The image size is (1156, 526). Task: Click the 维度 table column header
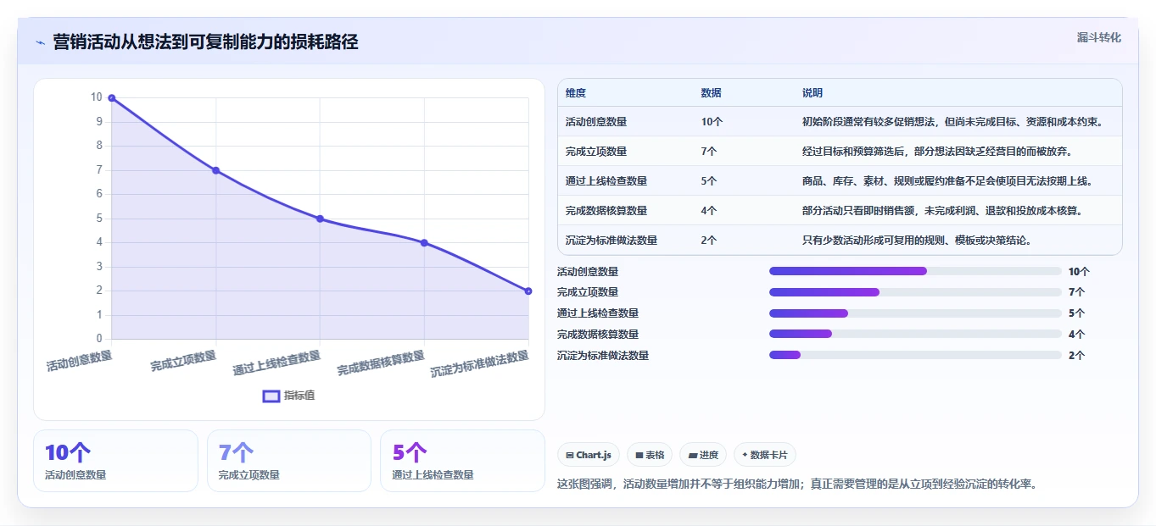tap(576, 93)
